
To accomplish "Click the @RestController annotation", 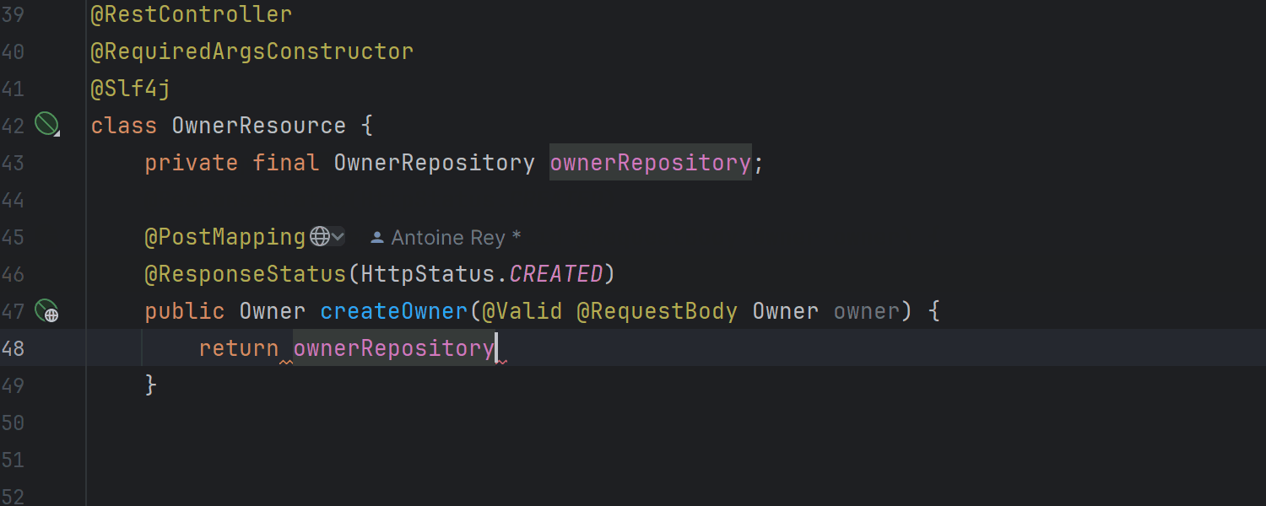I will (x=191, y=14).
